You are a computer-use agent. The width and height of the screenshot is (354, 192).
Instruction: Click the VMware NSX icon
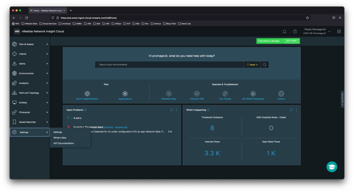197,93
